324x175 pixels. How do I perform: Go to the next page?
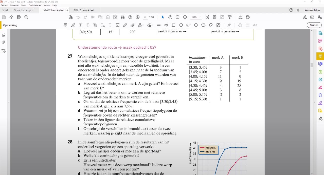138,17
